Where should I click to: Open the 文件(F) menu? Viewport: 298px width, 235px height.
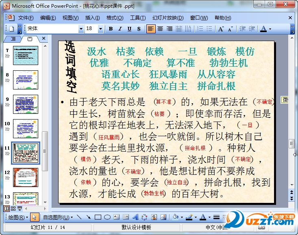point(26,18)
